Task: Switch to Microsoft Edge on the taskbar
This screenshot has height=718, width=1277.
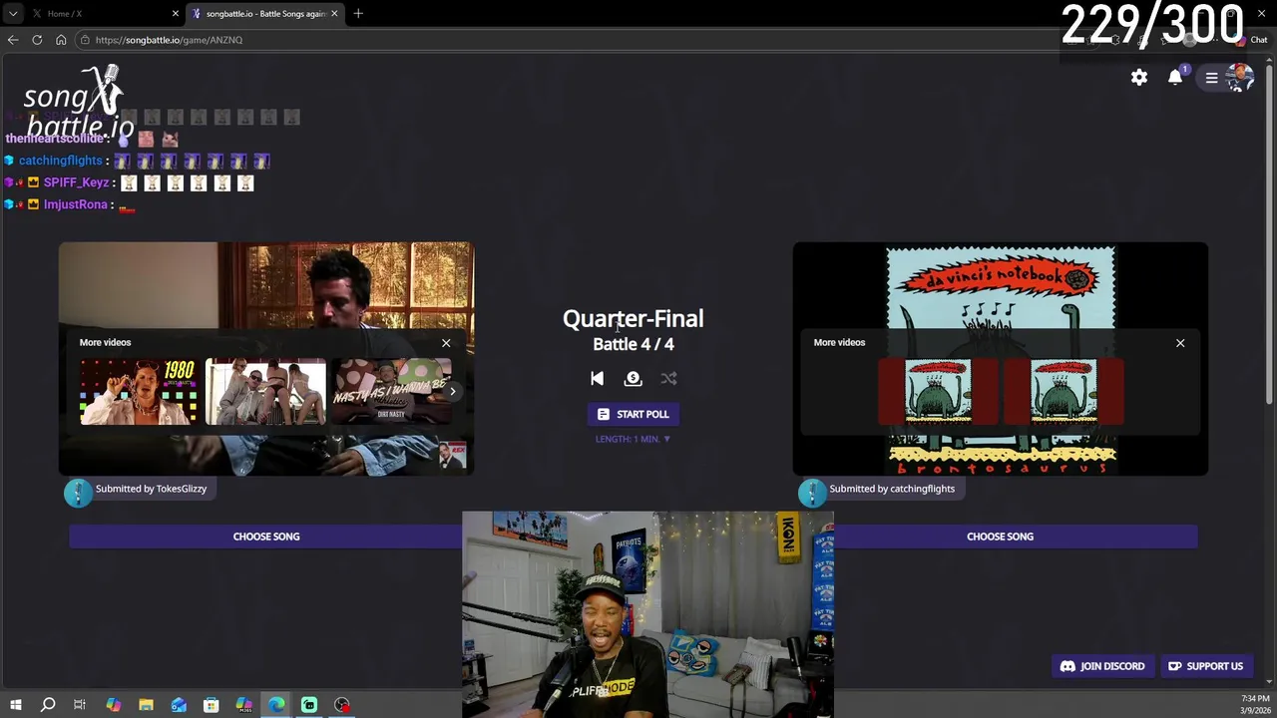Action: (x=276, y=705)
